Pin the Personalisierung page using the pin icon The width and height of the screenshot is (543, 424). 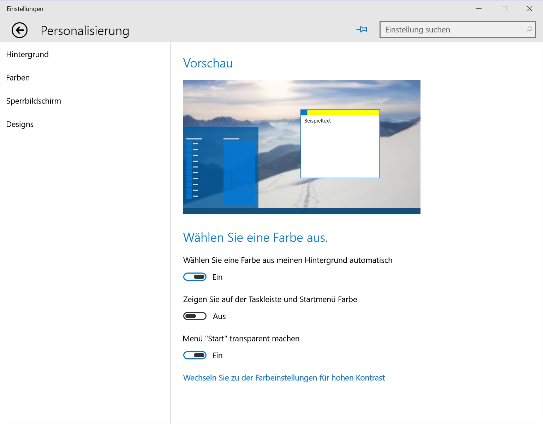362,30
